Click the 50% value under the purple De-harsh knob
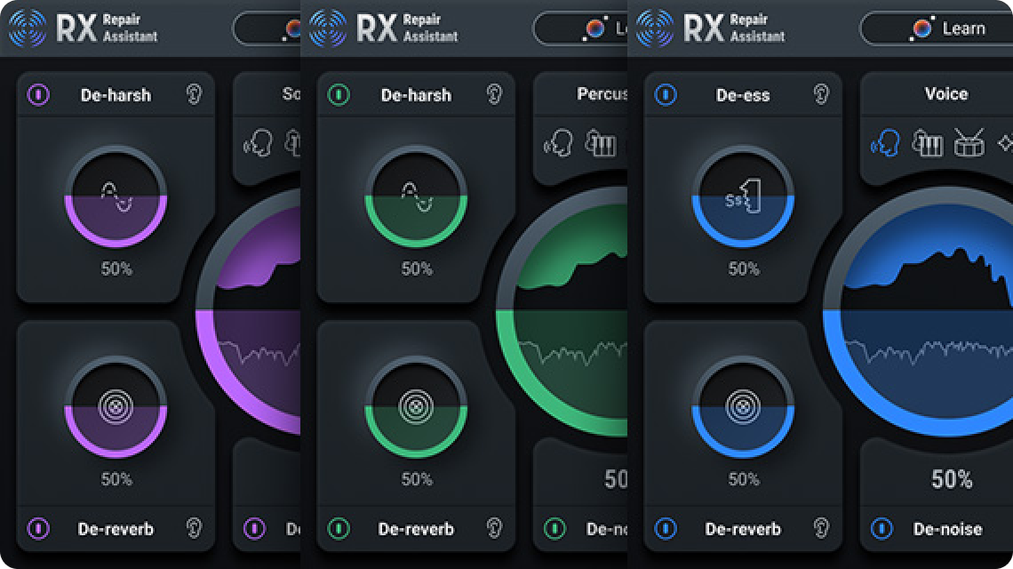This screenshot has height=569, width=1013. point(116,268)
